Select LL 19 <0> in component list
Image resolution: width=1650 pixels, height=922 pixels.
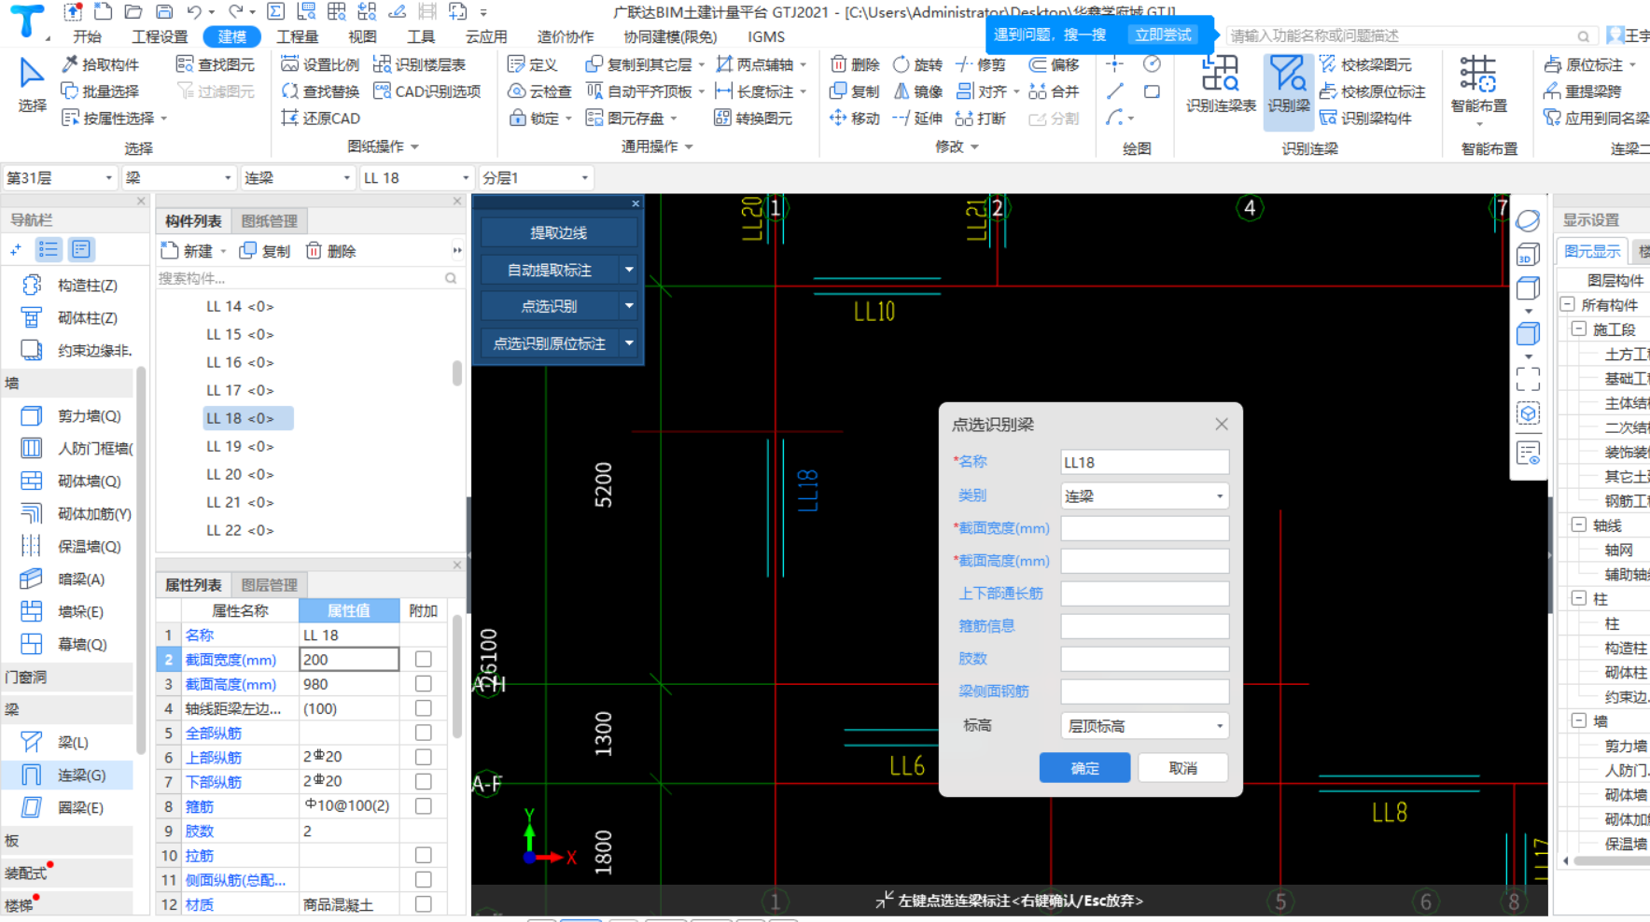[240, 446]
